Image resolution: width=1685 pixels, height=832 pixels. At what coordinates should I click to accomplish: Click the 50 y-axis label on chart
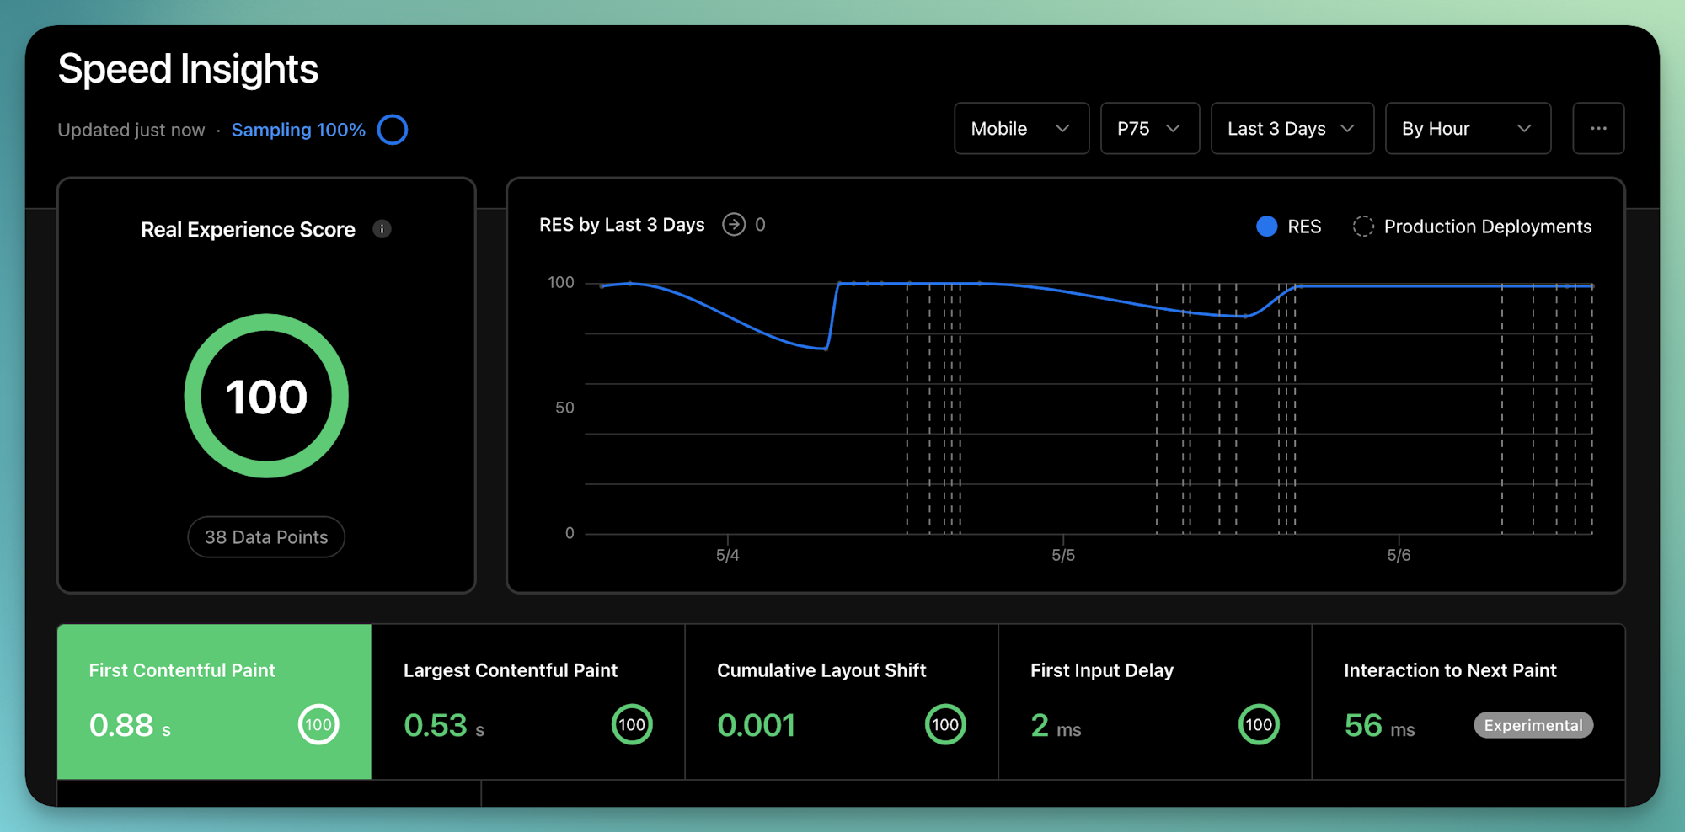564,408
